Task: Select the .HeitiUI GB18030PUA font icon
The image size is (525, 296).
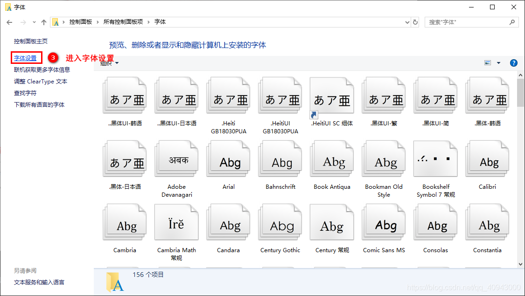Action: point(280,96)
